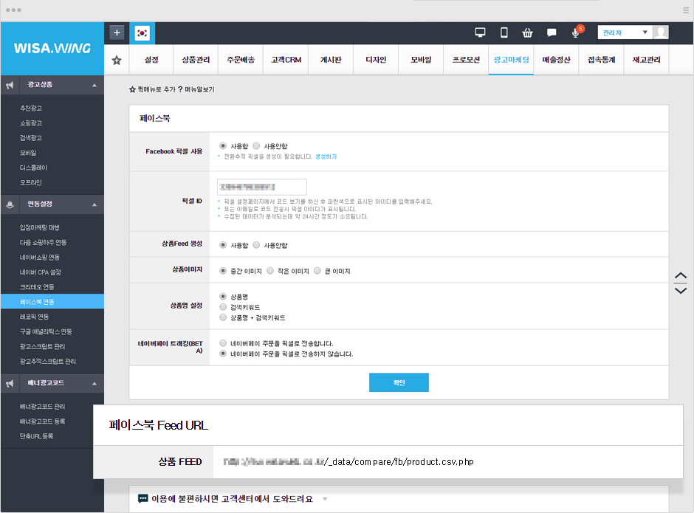Collapse the 광고상품 sidebar section
Image resolution: width=694 pixels, height=513 pixels.
coord(95,85)
